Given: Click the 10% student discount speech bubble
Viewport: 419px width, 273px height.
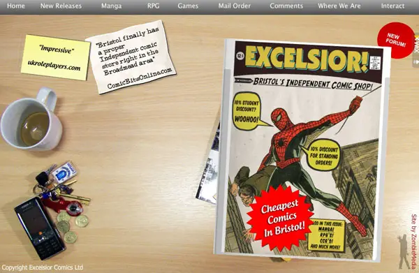Looking at the screenshot, I should click(x=247, y=111).
